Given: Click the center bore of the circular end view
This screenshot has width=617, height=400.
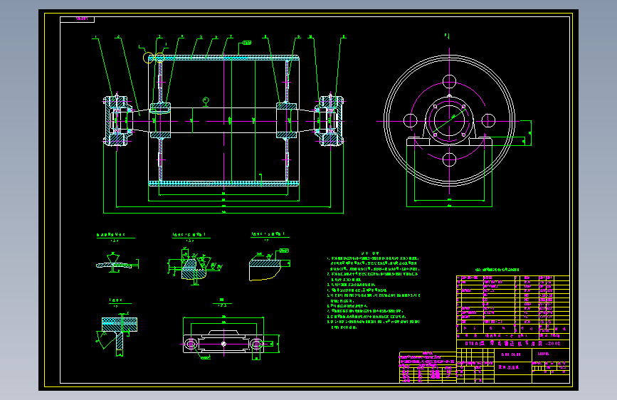Looking at the screenshot, I should [x=449, y=121].
